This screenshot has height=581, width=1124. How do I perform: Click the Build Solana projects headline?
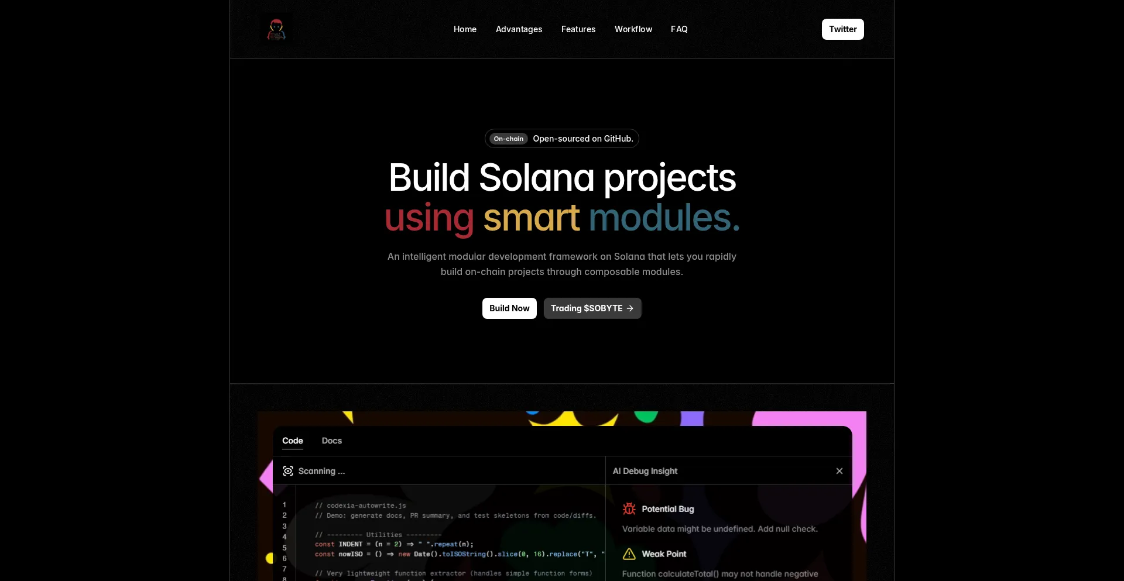[562, 177]
